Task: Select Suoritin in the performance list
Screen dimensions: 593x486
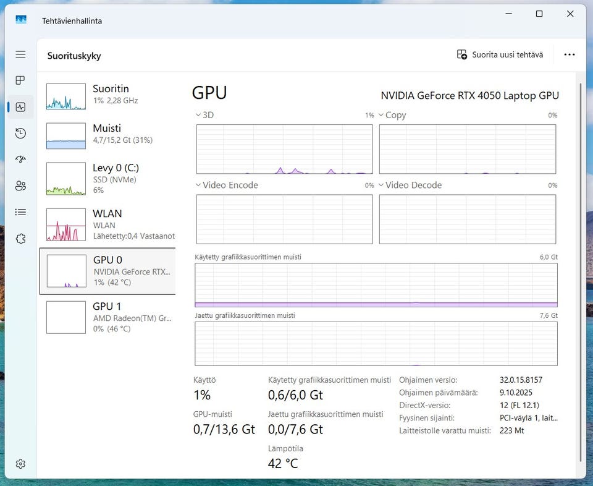Action: [107, 95]
